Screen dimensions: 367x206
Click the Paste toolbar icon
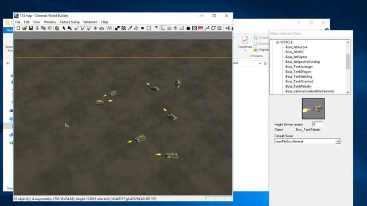(x=50, y=28)
